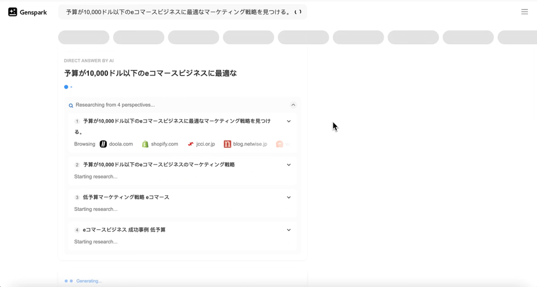Click Starting research under perspective 2
Screen dimensions: 537x287
(96, 177)
